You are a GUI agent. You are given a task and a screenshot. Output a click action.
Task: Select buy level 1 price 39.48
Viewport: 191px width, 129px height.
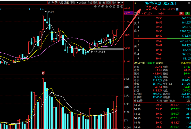pos(159,41)
